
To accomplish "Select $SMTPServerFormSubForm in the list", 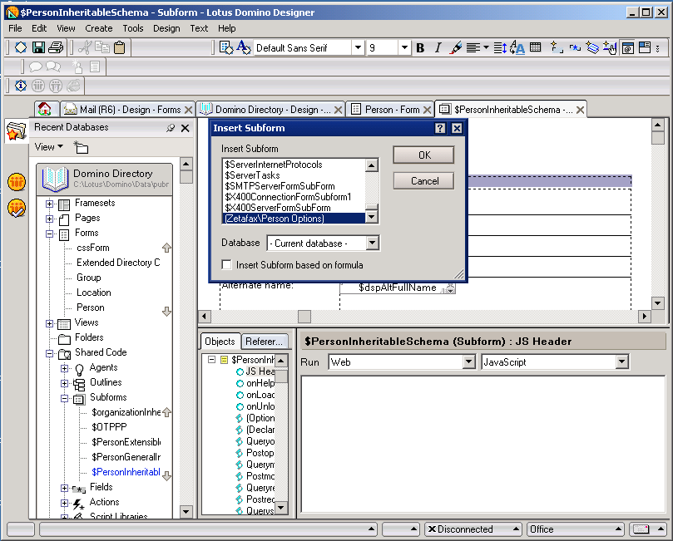I will click(x=280, y=186).
